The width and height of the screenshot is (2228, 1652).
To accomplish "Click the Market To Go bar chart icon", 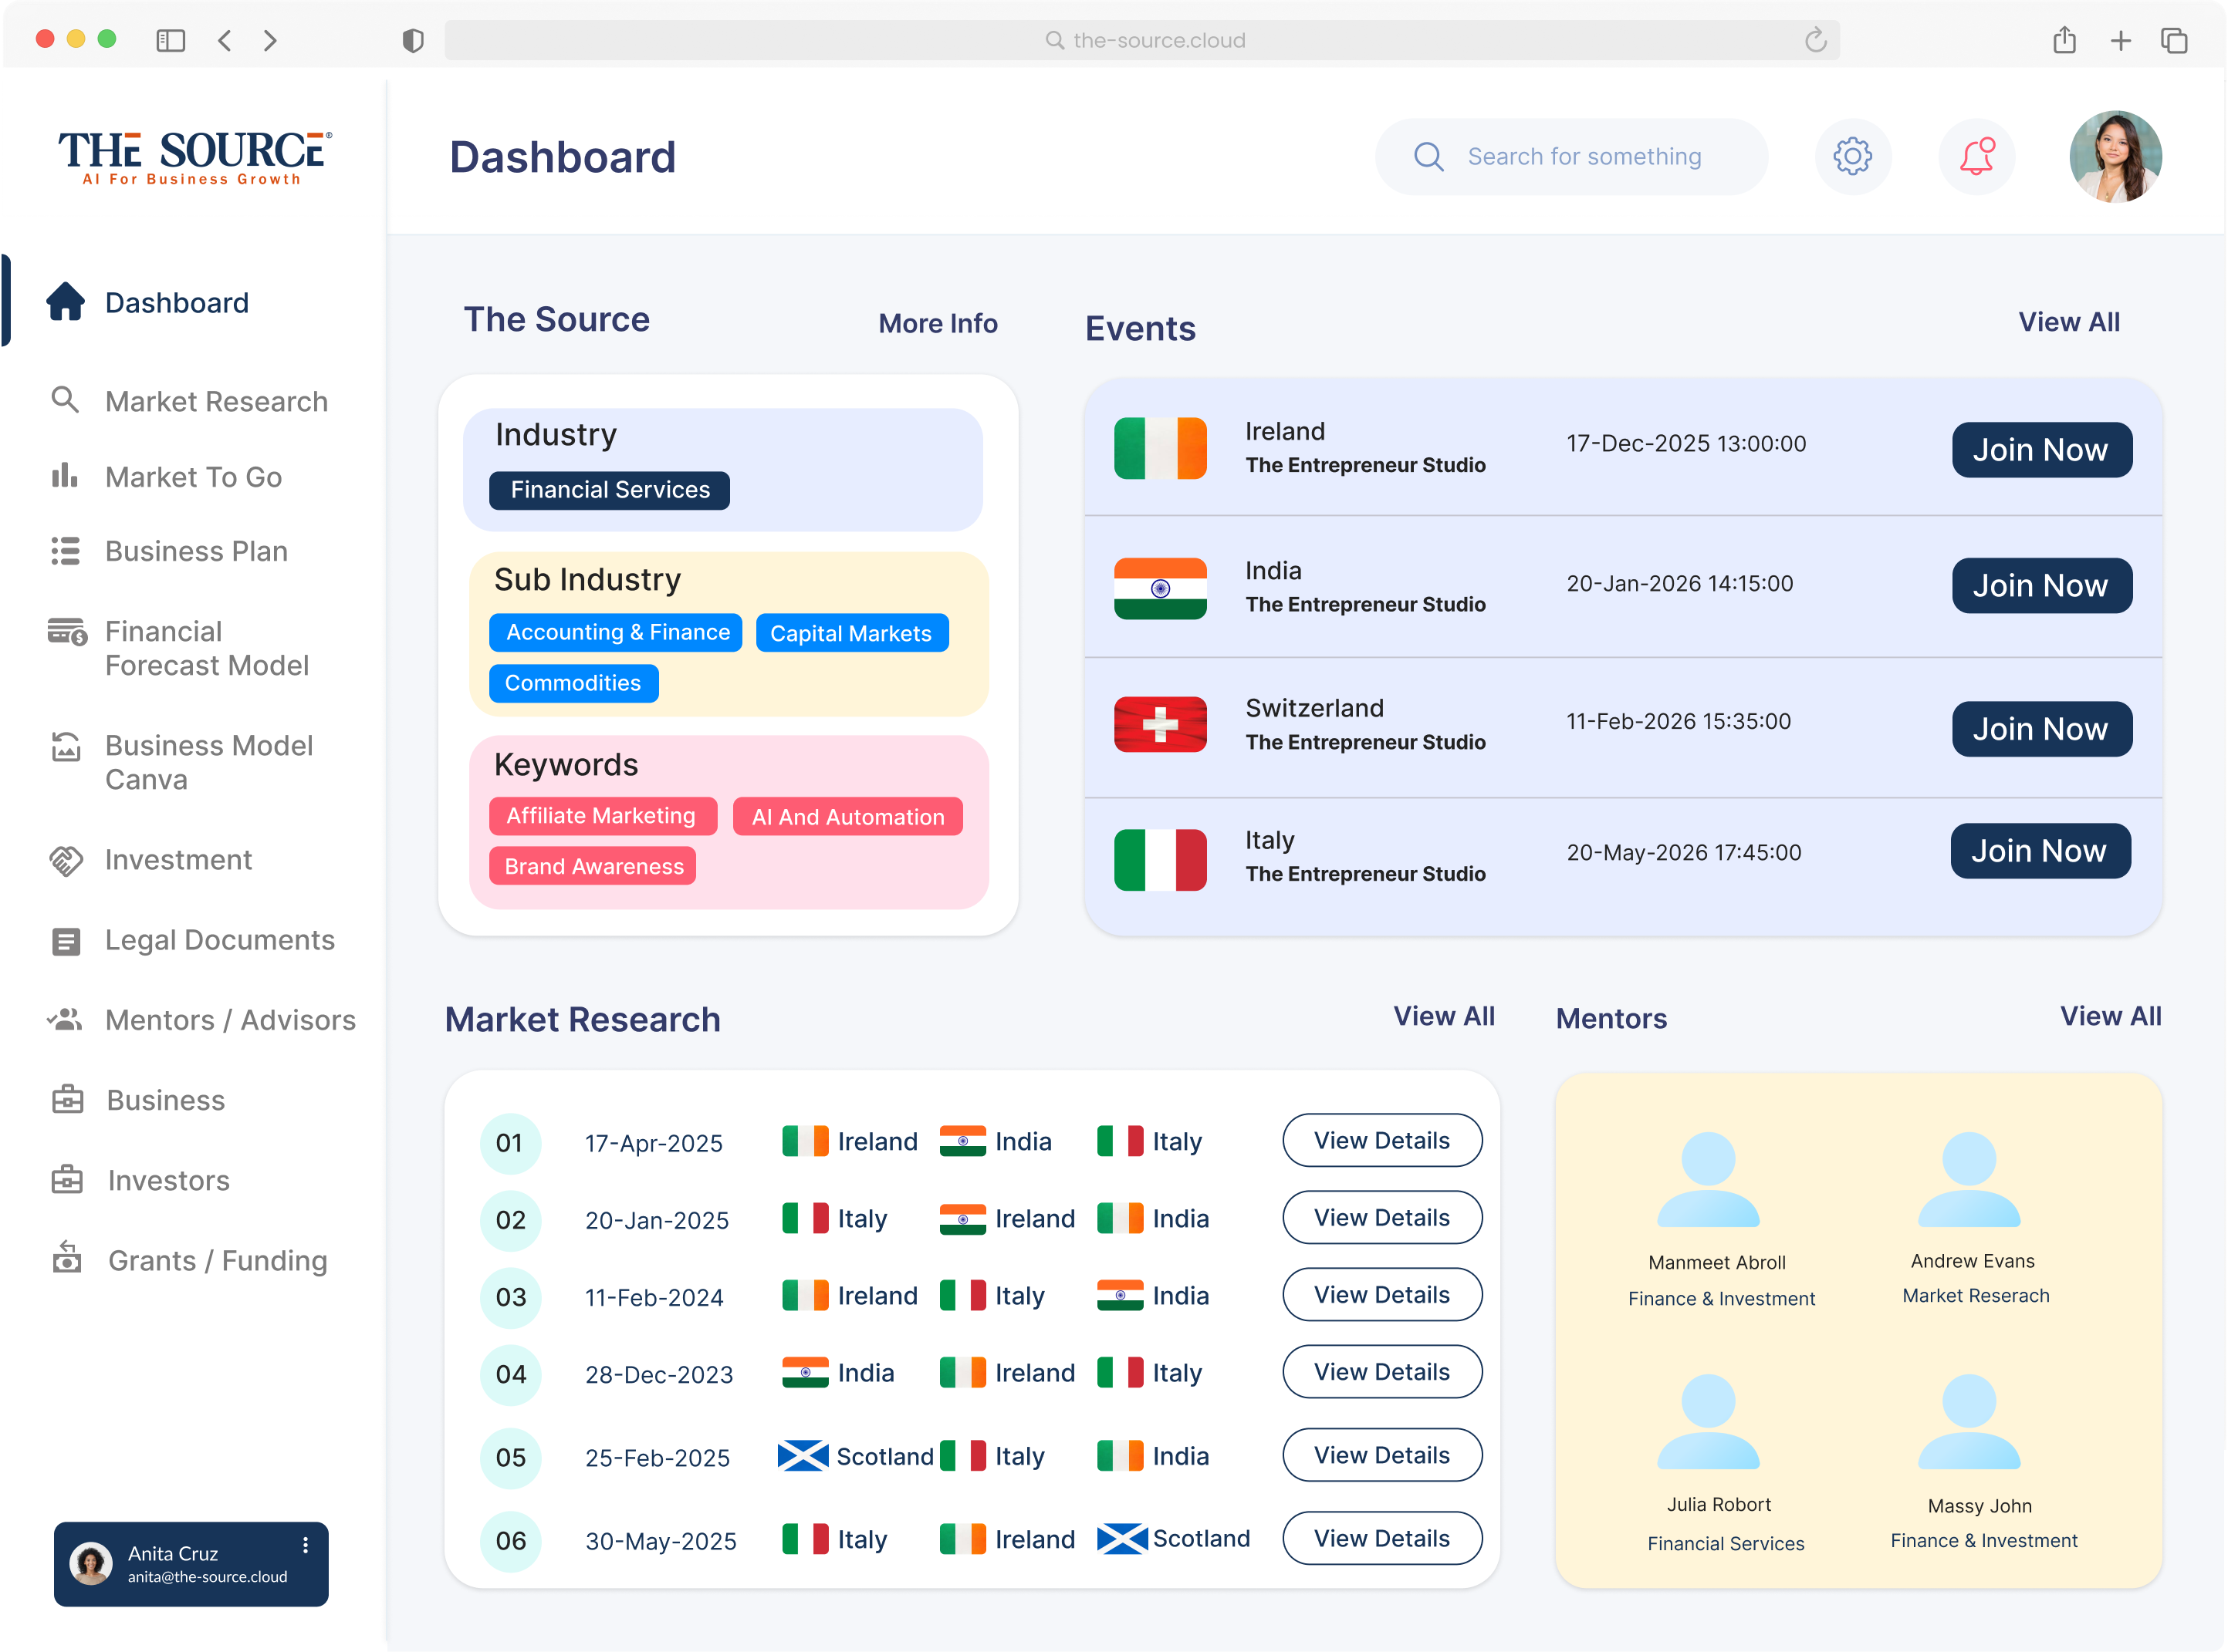I will coord(65,476).
